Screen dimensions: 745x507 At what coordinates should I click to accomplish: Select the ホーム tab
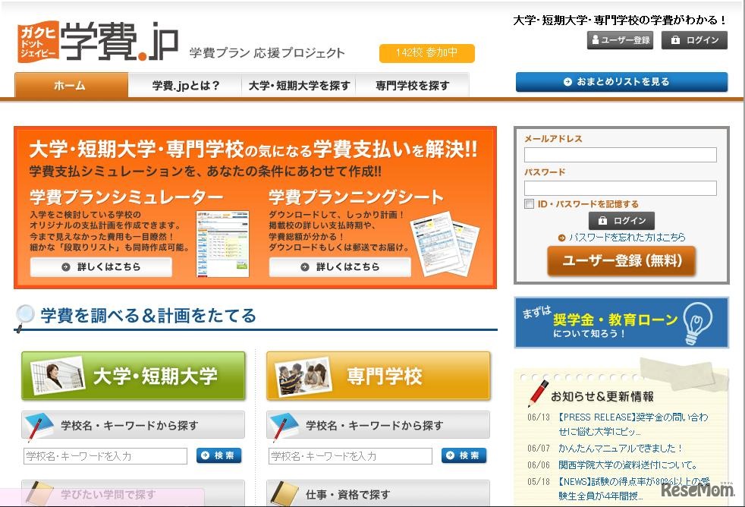coord(70,86)
